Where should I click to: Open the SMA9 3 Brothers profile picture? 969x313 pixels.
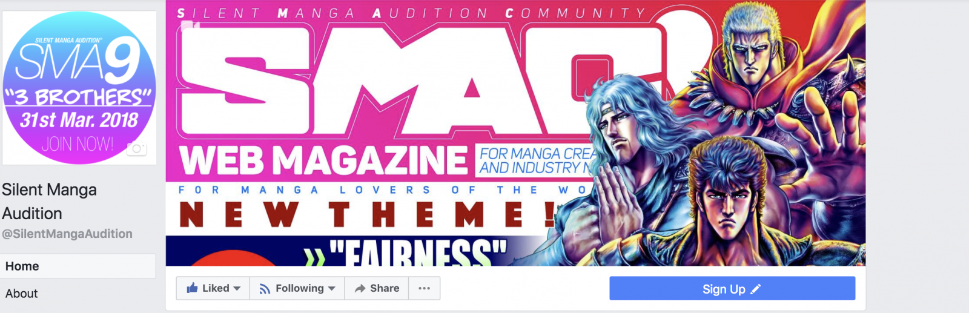[79, 87]
